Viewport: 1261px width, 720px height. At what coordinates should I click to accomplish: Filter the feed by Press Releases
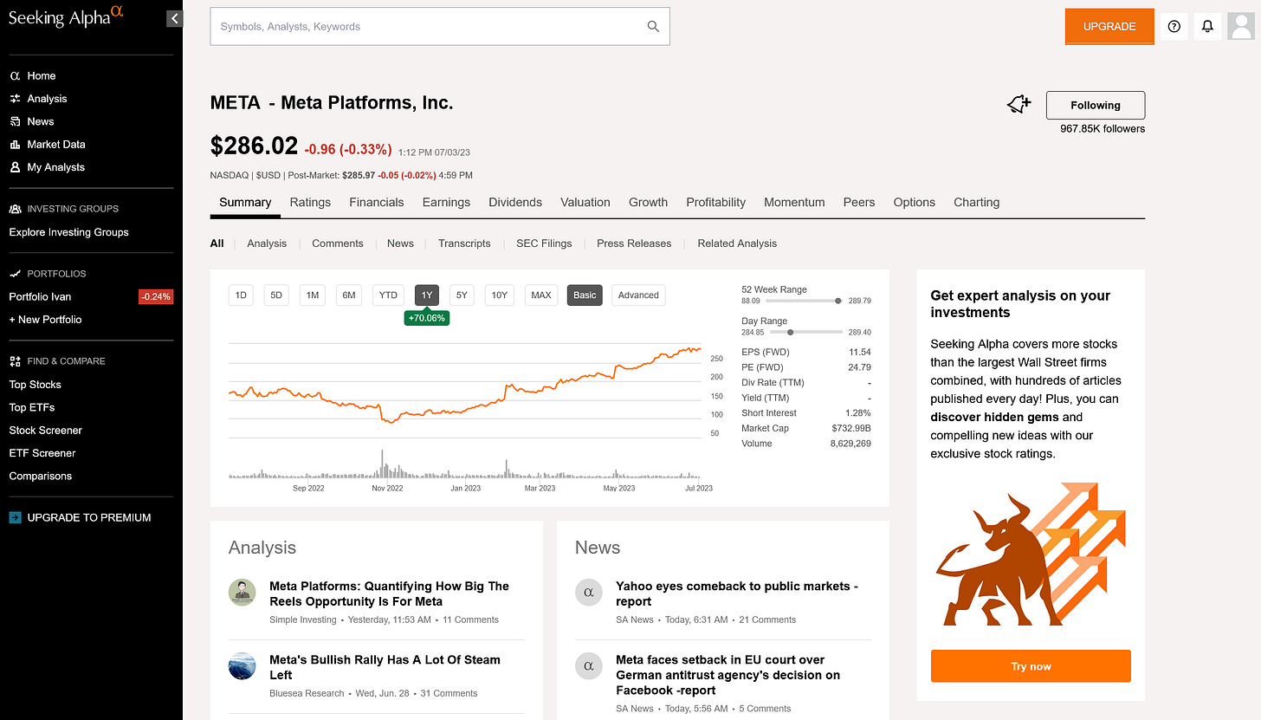click(x=634, y=243)
